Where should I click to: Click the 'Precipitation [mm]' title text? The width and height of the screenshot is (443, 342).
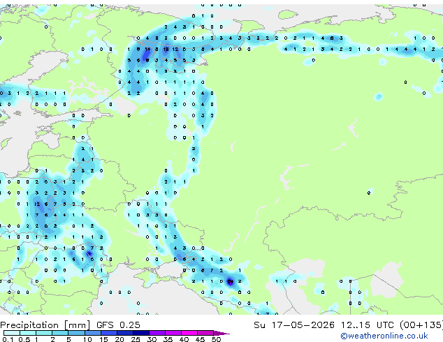click(x=45, y=325)
